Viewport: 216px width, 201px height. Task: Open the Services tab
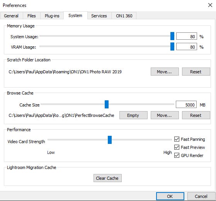(99, 16)
